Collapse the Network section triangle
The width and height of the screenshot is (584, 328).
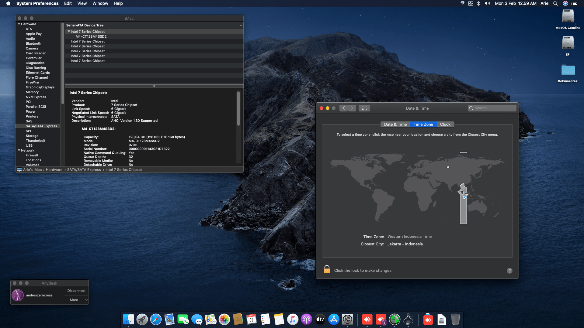tap(19, 150)
